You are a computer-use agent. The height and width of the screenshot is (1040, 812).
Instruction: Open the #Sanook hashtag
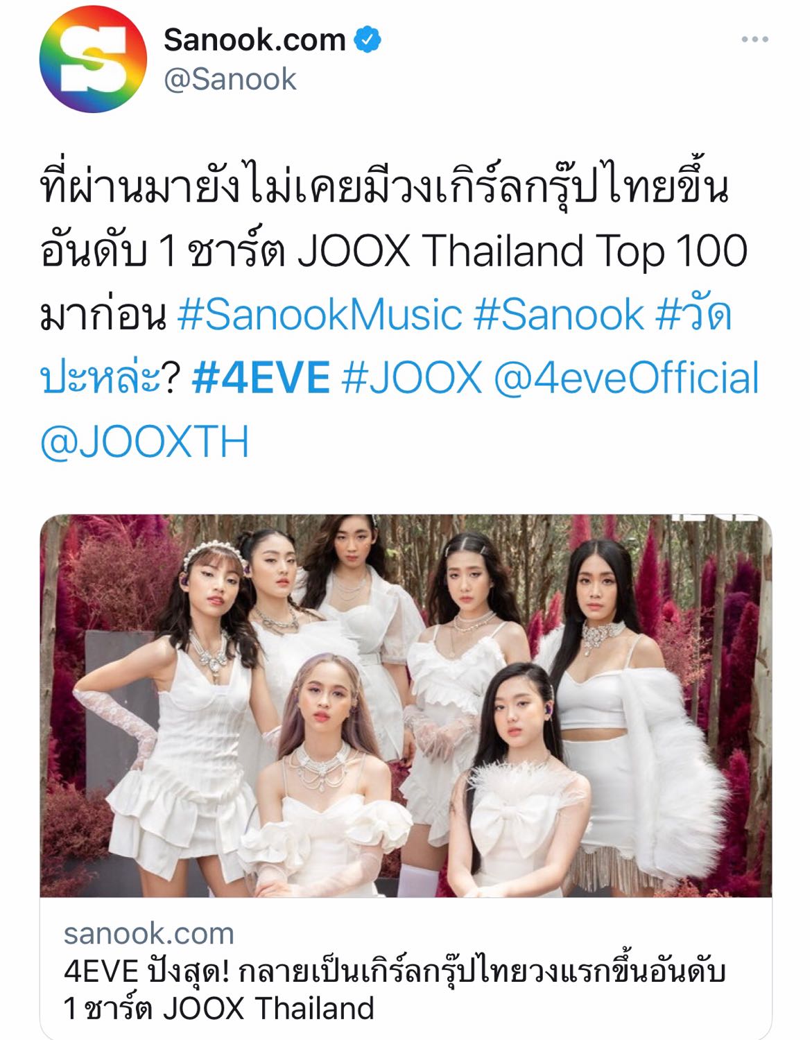click(559, 314)
